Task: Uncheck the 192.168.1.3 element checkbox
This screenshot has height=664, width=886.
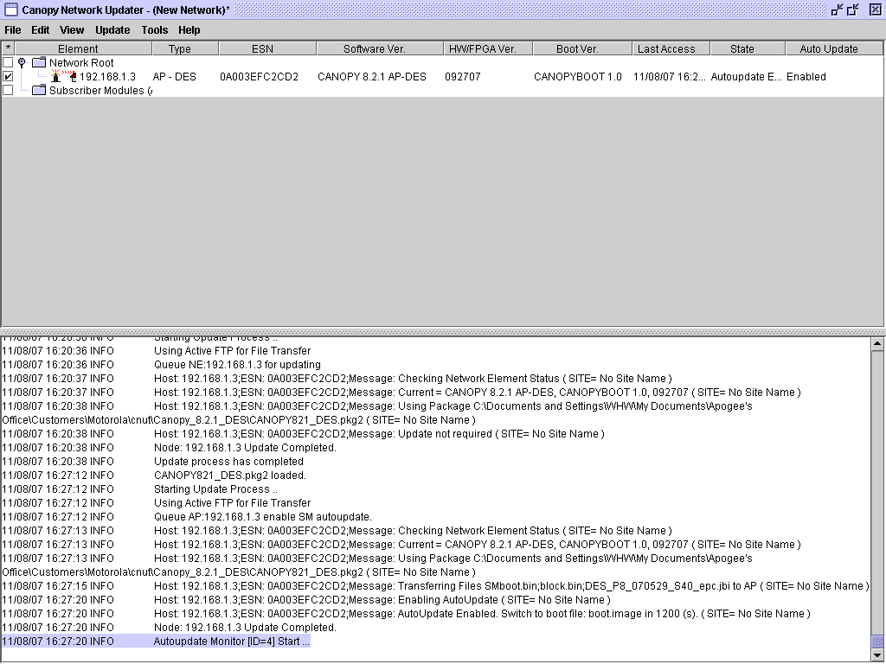Action: click(9, 77)
